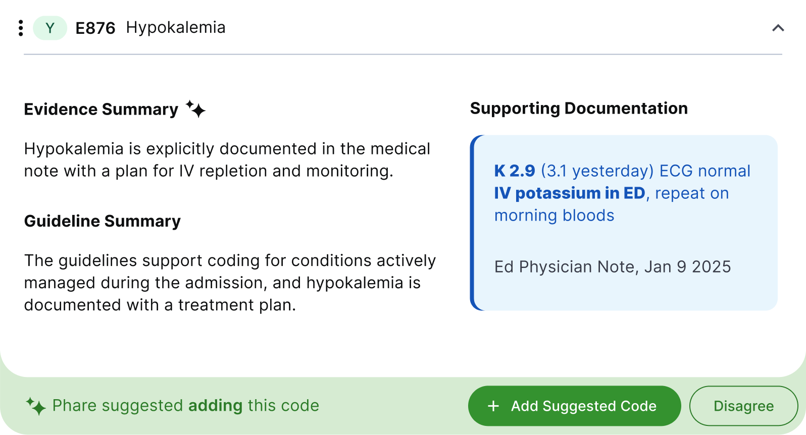The height and width of the screenshot is (435, 806).
Task: Open the K 2.9 highlighted documentation text
Action: (x=515, y=171)
